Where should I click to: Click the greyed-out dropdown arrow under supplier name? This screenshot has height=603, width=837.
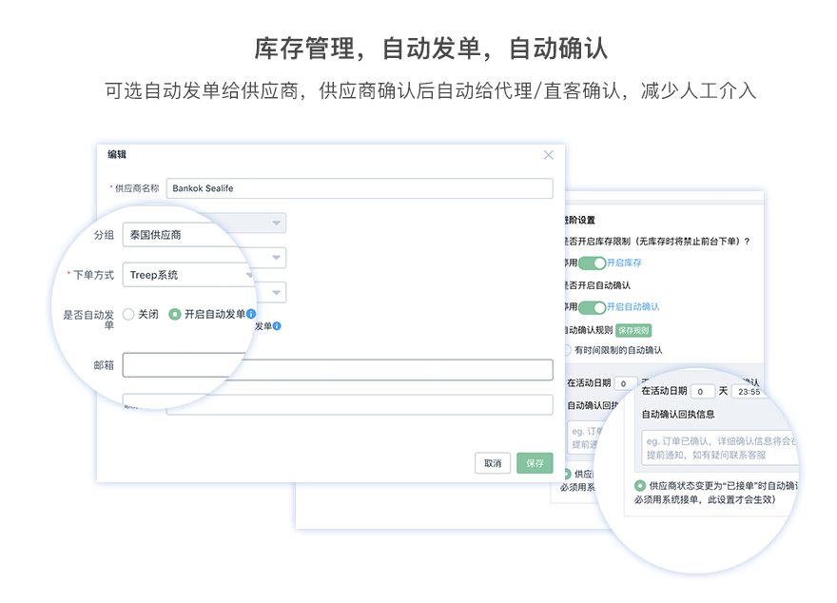coord(277,223)
